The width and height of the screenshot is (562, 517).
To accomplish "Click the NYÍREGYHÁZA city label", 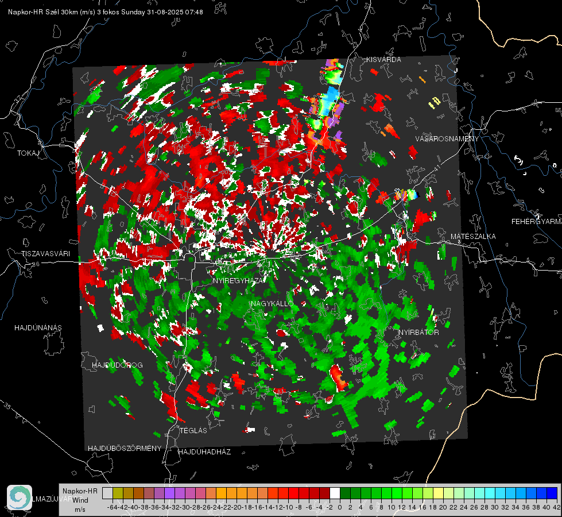I will [238, 280].
